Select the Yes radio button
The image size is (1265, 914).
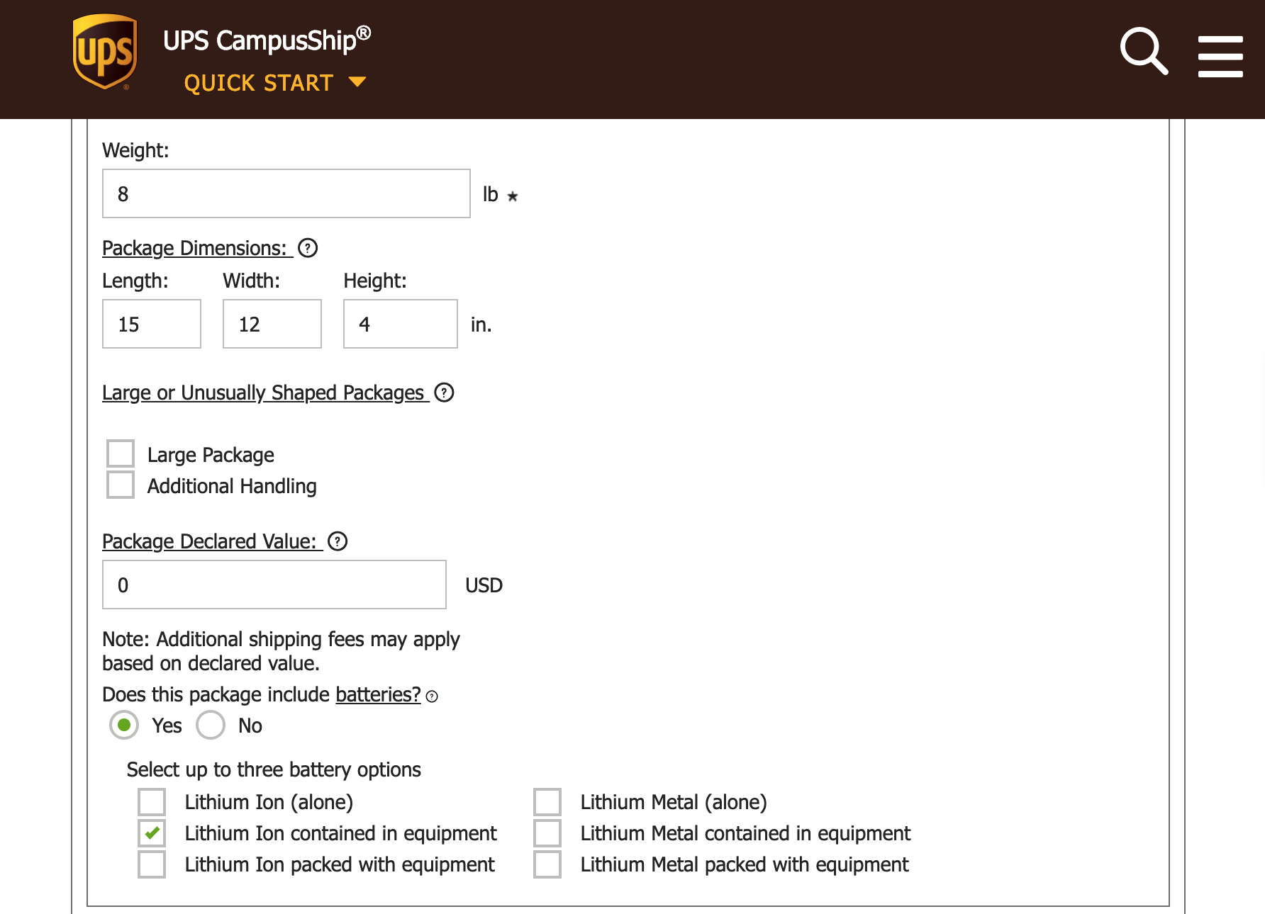click(123, 725)
